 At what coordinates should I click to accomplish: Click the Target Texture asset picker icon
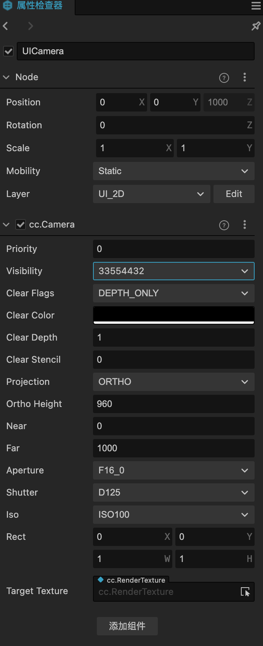click(x=245, y=592)
